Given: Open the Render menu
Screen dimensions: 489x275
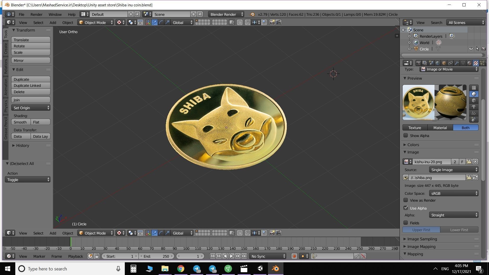Looking at the screenshot, I should point(36,14).
